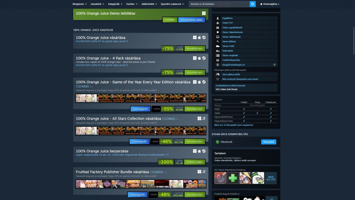The width and height of the screenshot is (355, 200).
Task: Click the question mark beside accessibility features
Action: [274, 65]
